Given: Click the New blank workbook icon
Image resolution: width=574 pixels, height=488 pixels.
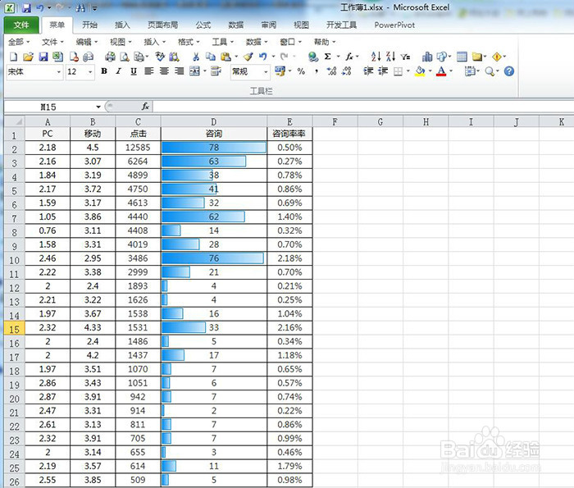Looking at the screenshot, I should click(x=13, y=57).
